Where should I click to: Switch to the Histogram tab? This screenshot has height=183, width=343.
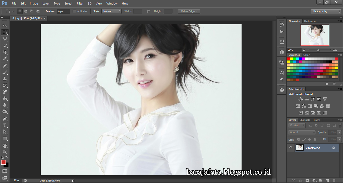[x=310, y=21]
